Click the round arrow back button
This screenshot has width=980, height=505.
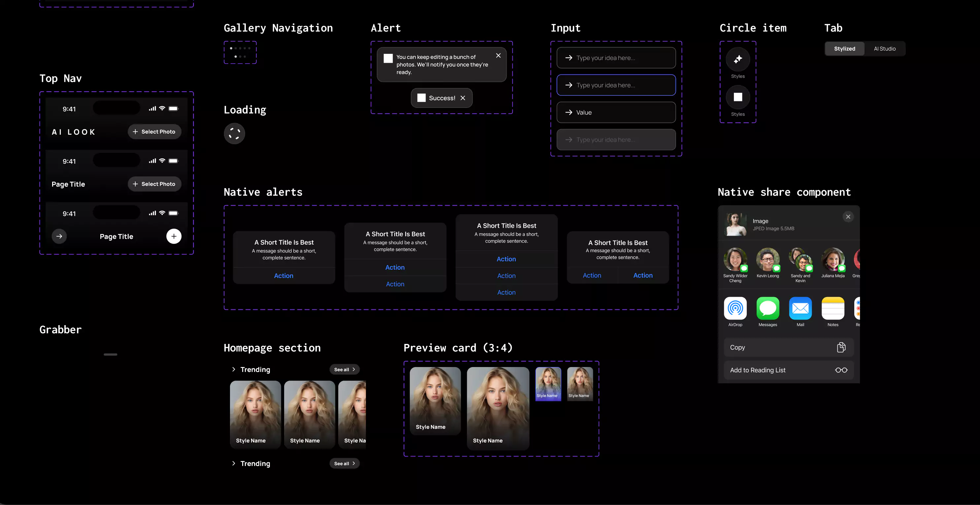pyautogui.click(x=59, y=236)
